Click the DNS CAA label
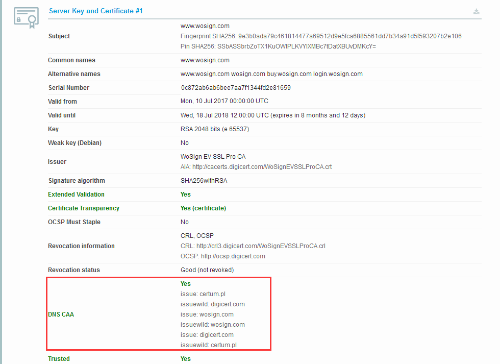This screenshot has height=364, width=500. point(61,314)
